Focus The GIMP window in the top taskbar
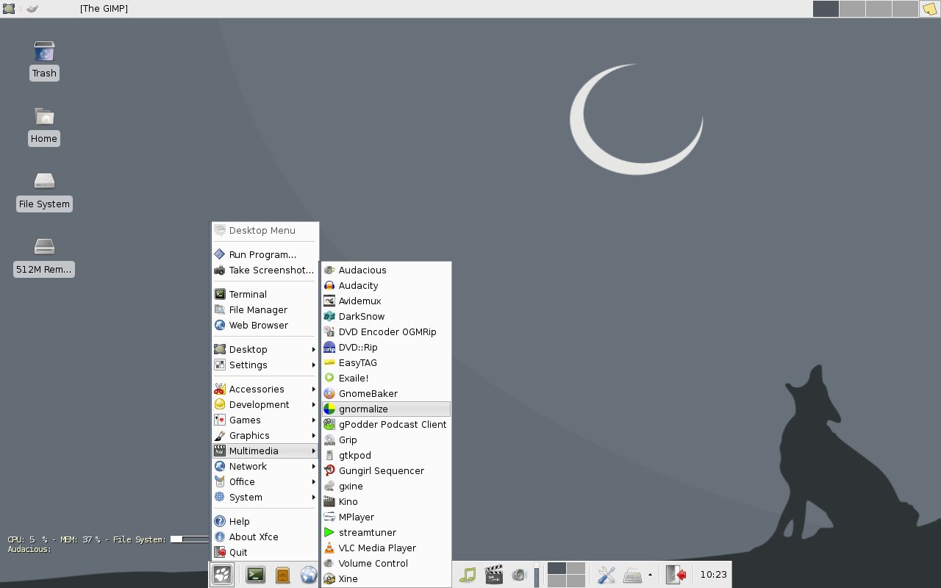Image resolution: width=941 pixels, height=588 pixels. [104, 9]
